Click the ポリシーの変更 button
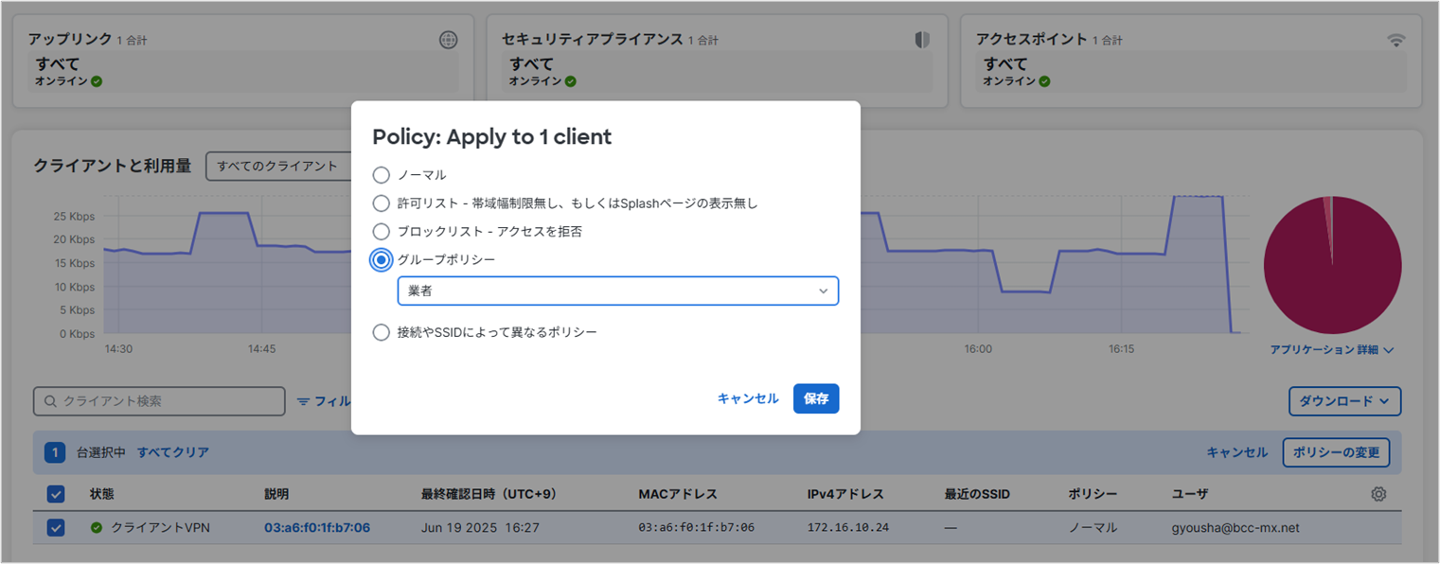The image size is (1440, 564). 1336,452
